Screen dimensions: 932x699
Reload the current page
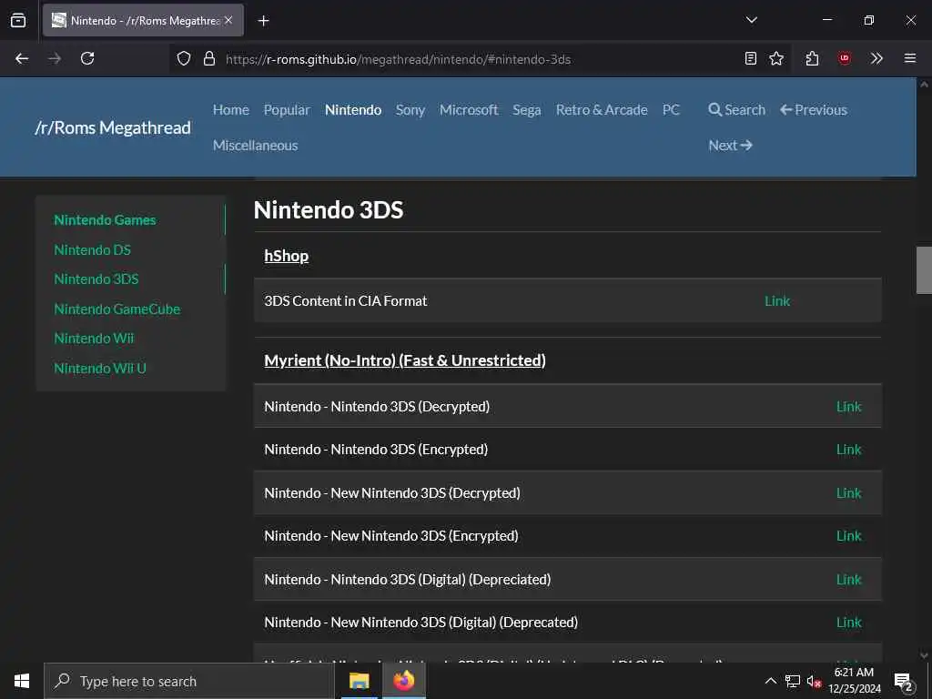[x=87, y=58]
